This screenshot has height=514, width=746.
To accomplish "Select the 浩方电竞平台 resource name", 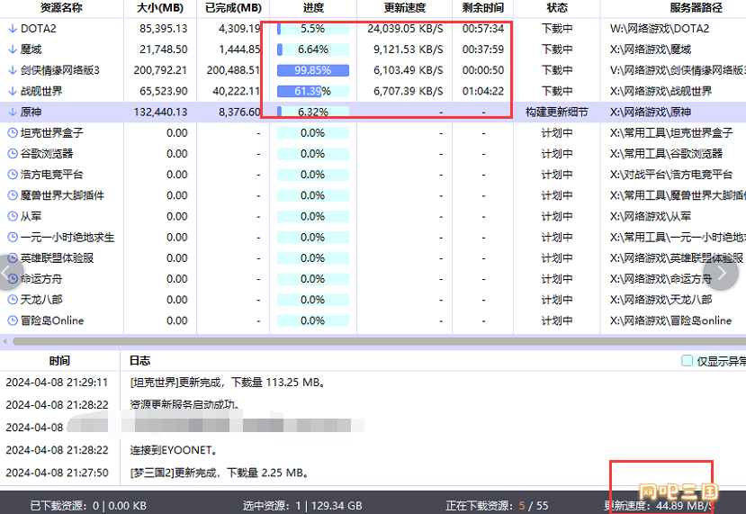I will (52, 175).
